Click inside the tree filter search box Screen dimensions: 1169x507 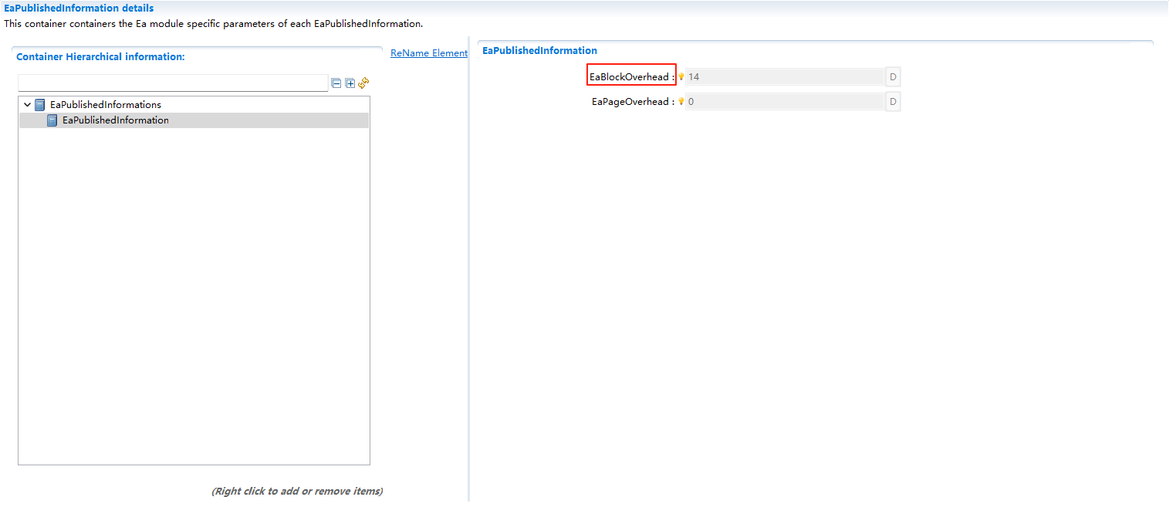tap(173, 83)
